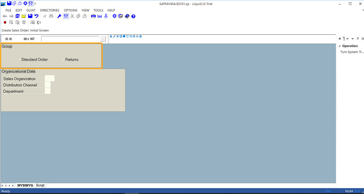Click the blue help question mark icon

click(x=133, y=16)
